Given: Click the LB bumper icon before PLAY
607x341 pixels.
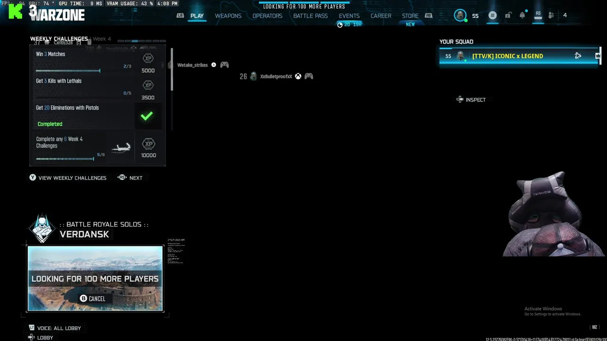Looking at the screenshot, I should pyautogui.click(x=180, y=16).
